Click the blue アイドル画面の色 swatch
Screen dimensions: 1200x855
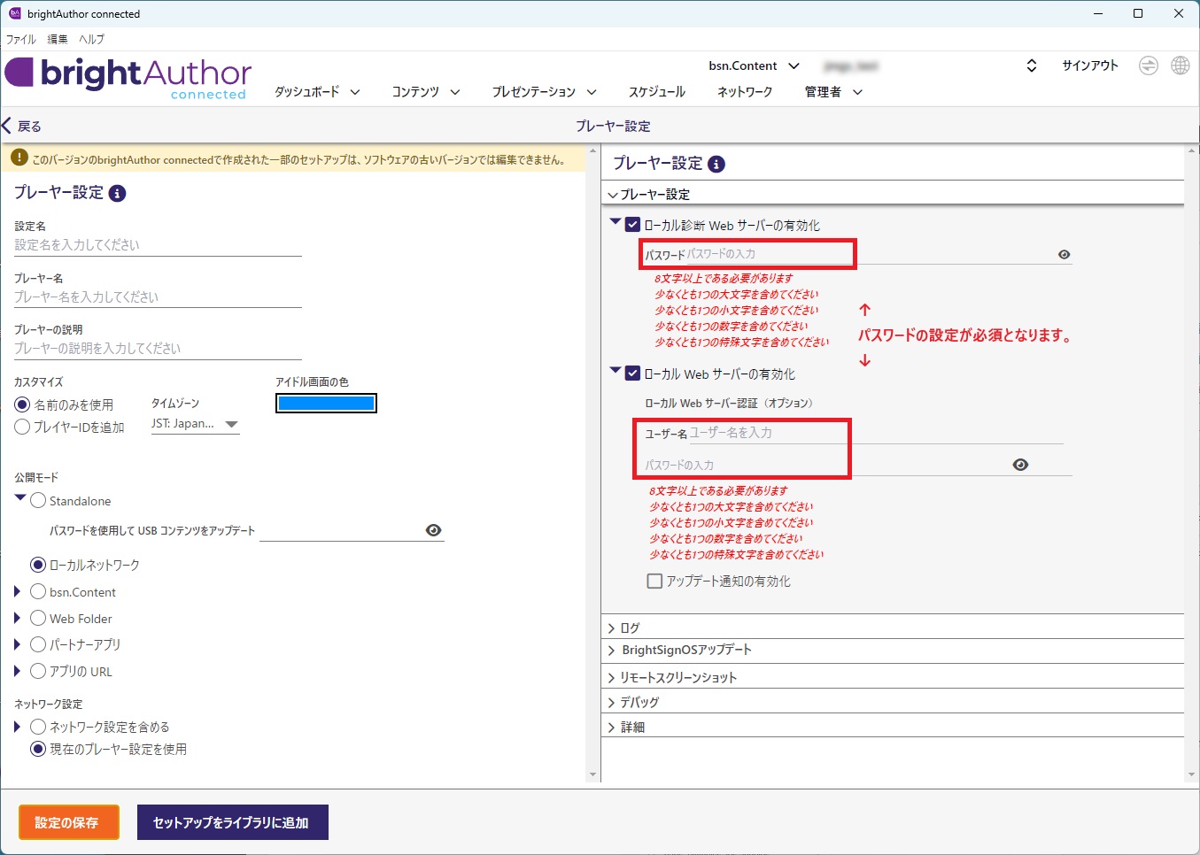[x=326, y=404]
